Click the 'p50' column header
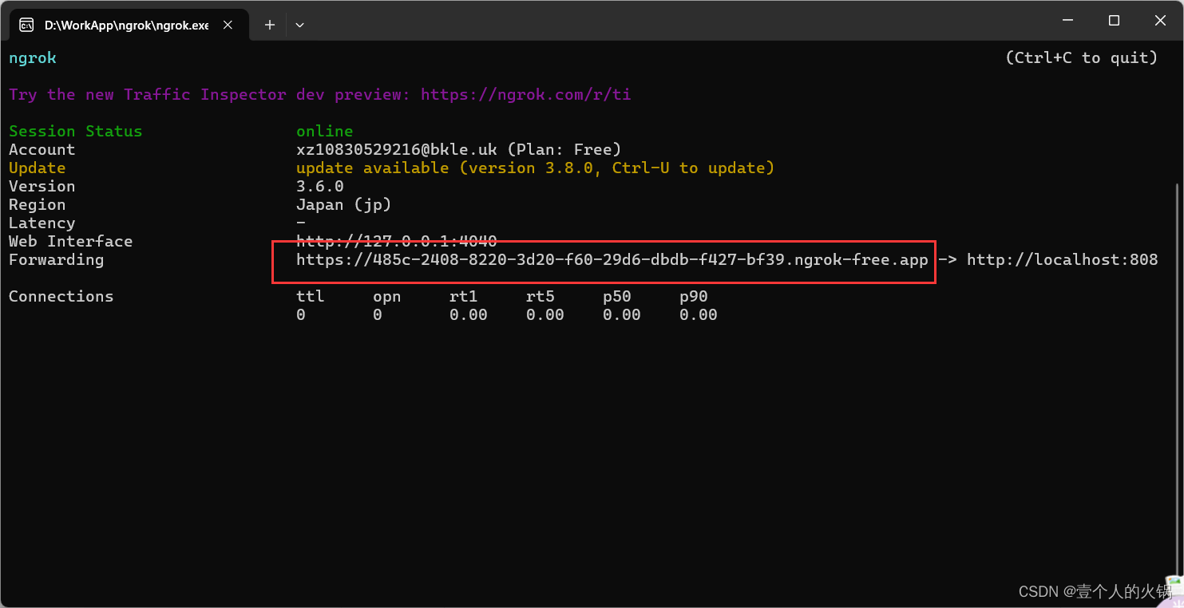 (616, 297)
